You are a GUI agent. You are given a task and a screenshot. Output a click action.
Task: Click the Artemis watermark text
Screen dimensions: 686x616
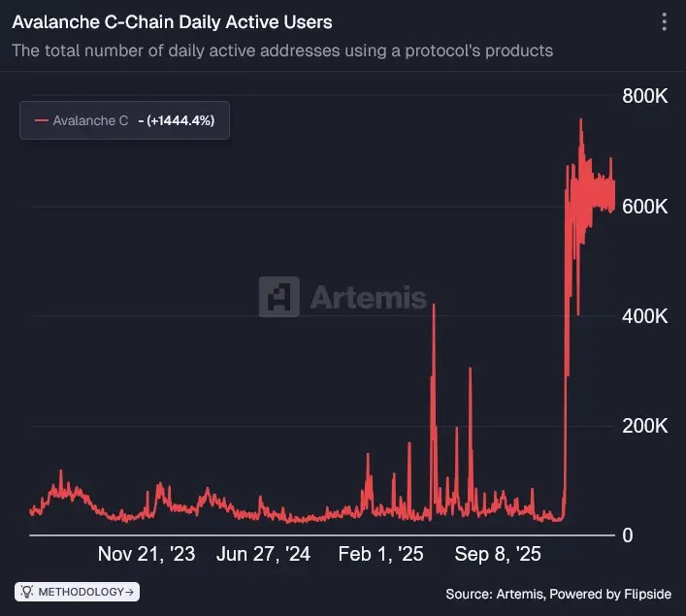click(368, 297)
